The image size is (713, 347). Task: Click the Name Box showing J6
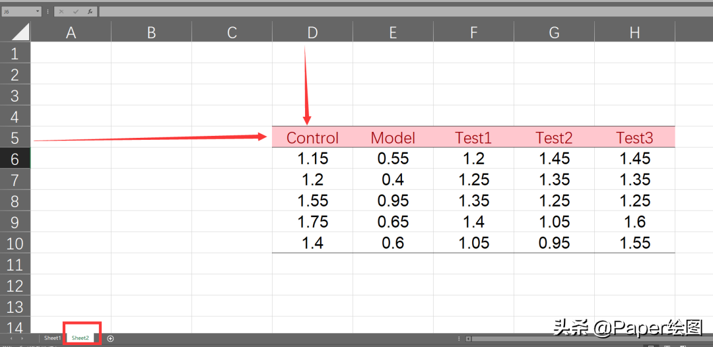coord(17,11)
